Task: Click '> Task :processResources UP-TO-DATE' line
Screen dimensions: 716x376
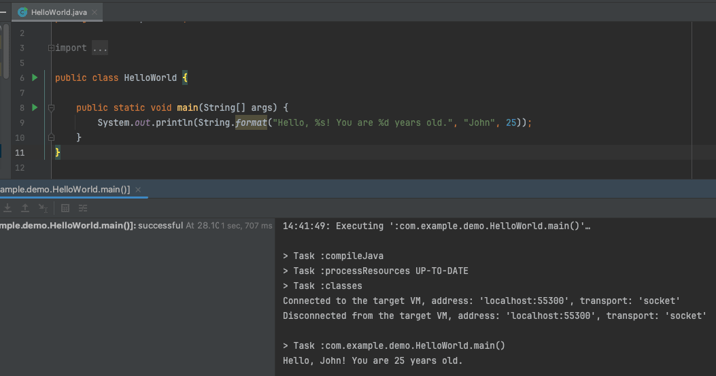Action: point(375,271)
